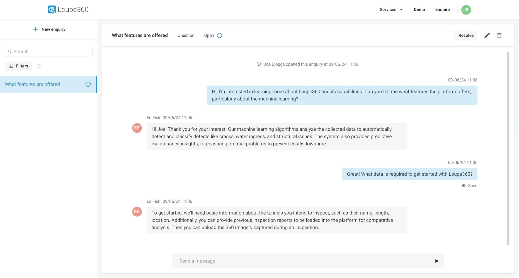Click the refresh icon next to Filters
The width and height of the screenshot is (519, 278).
click(39, 66)
